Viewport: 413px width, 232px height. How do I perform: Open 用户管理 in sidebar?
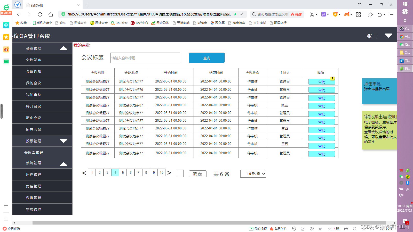[x=42, y=175]
